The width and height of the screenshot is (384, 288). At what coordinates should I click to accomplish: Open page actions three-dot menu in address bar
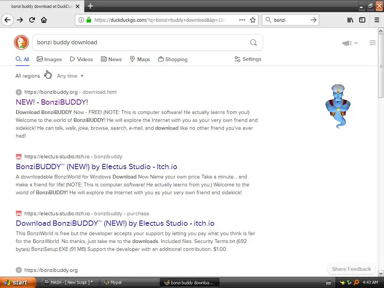[242, 20]
